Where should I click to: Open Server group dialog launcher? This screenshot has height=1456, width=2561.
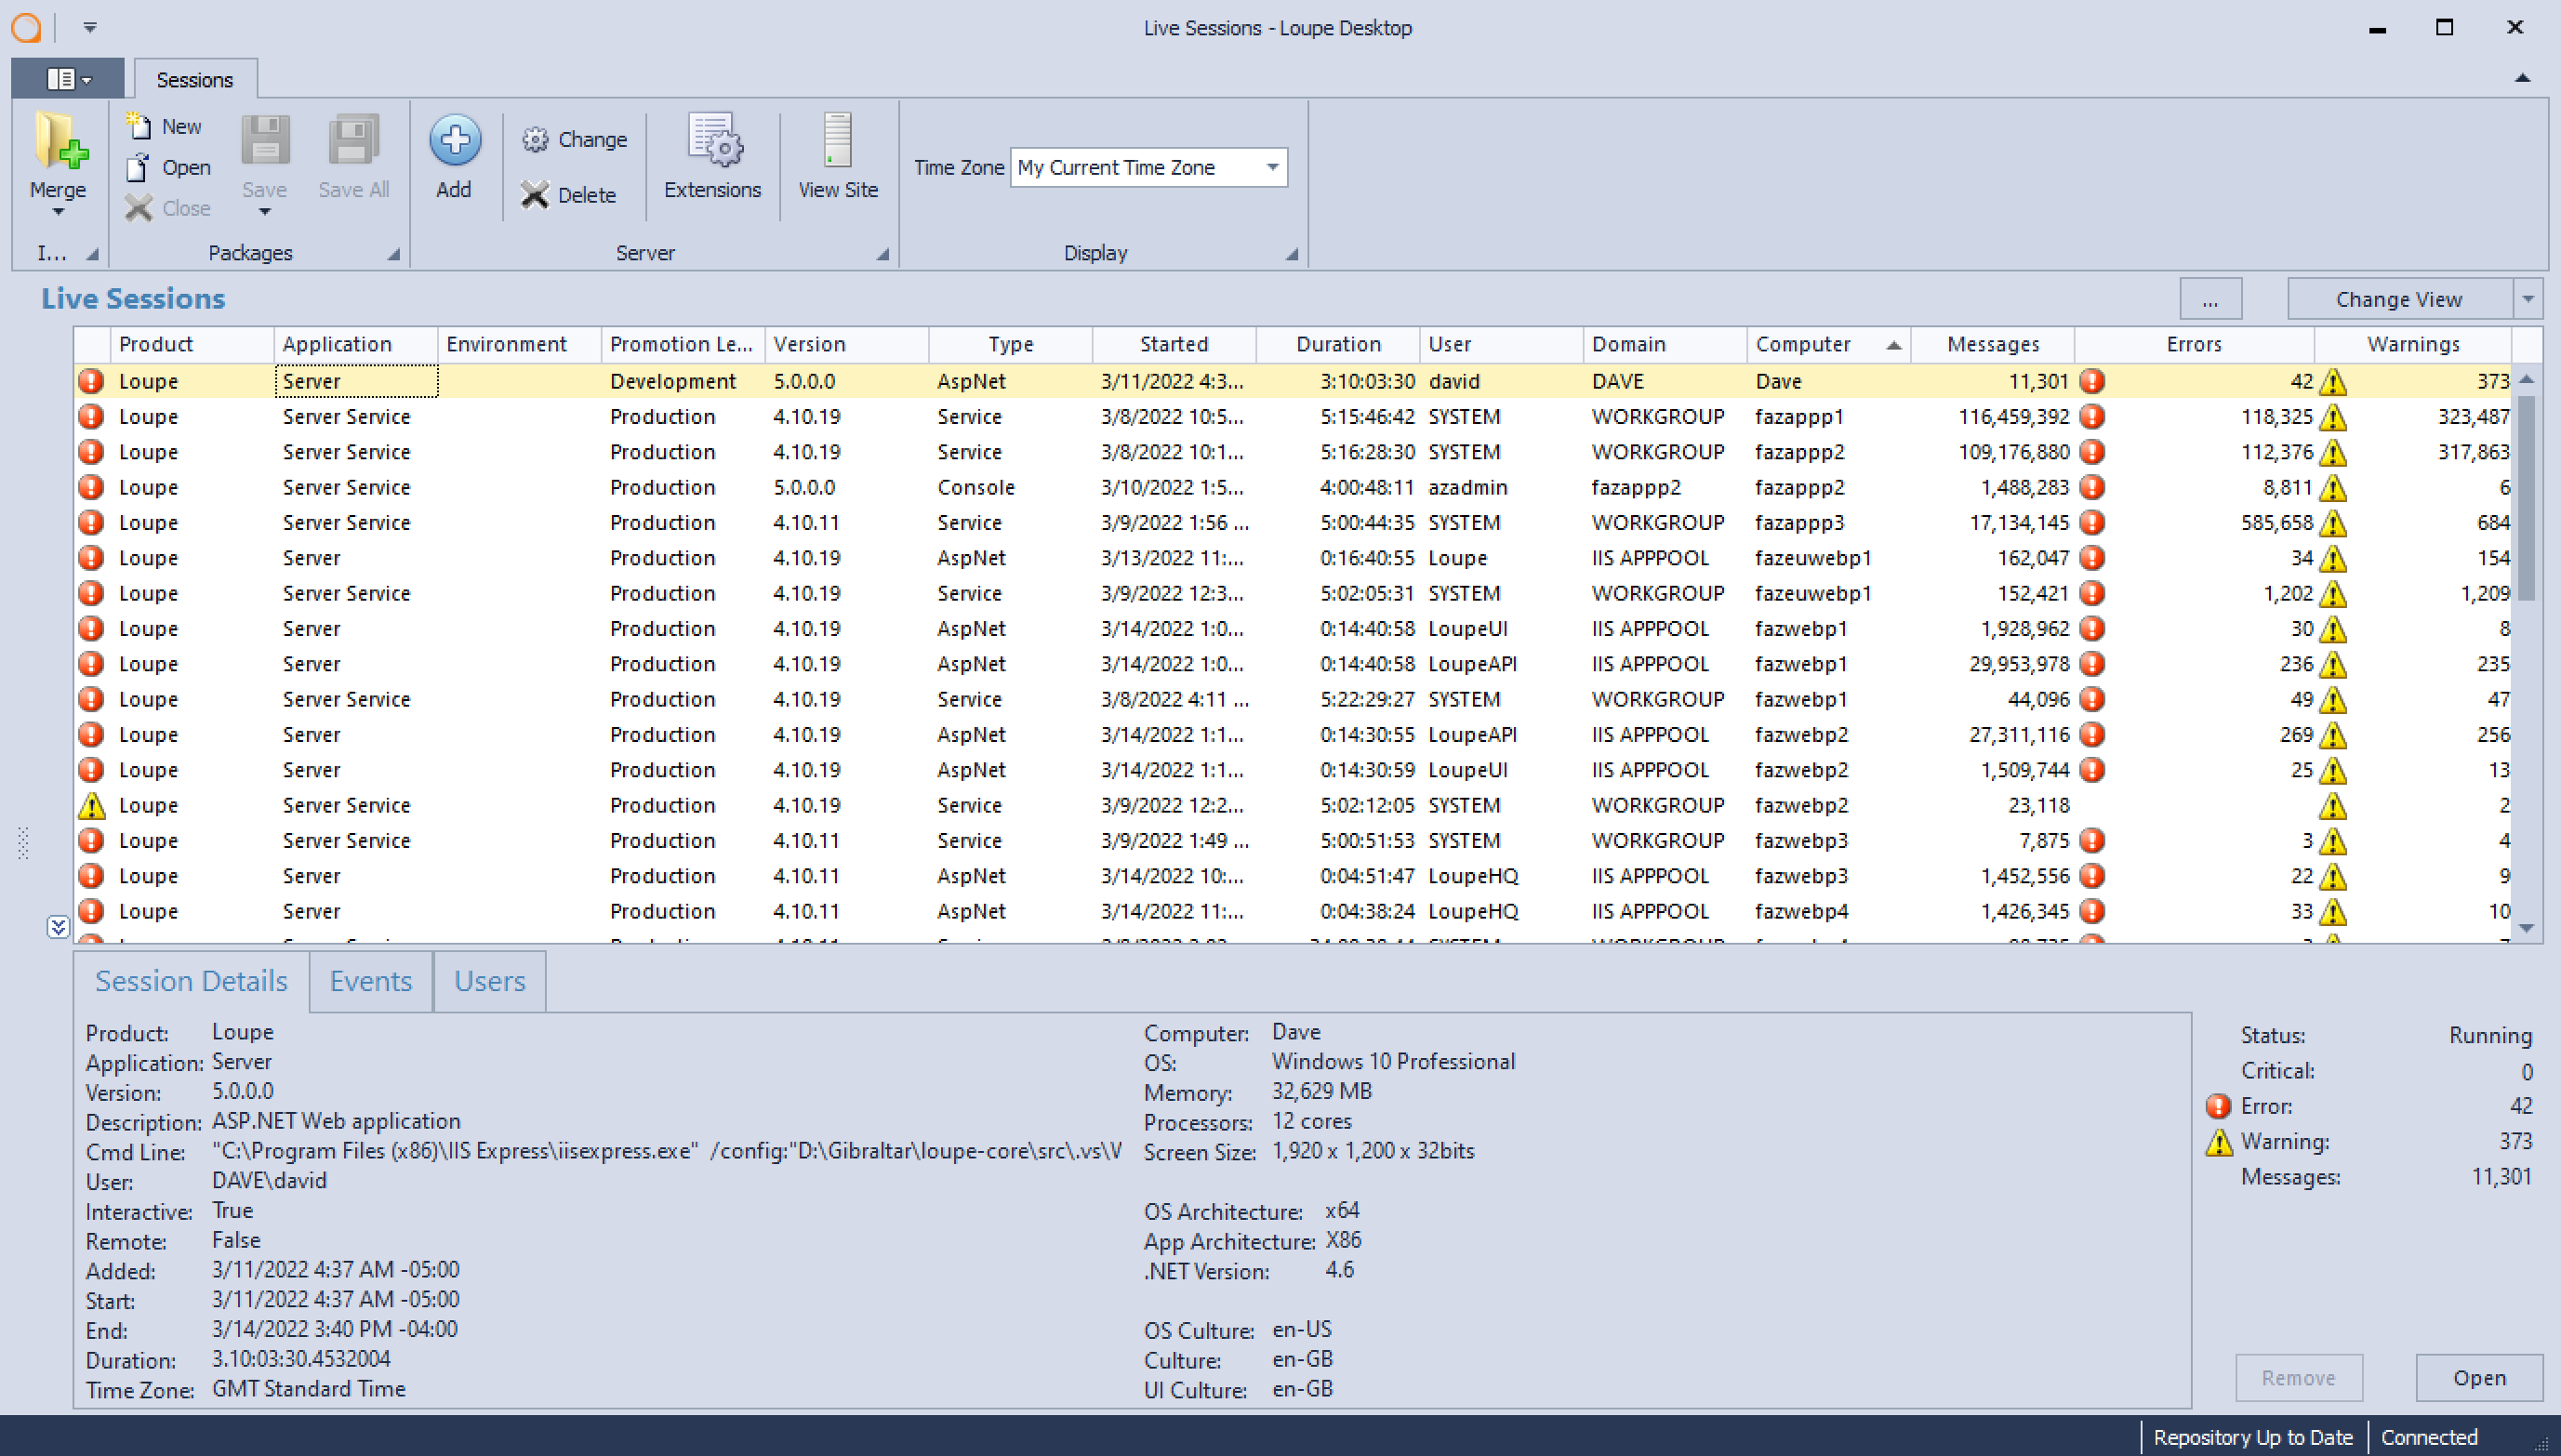[882, 254]
